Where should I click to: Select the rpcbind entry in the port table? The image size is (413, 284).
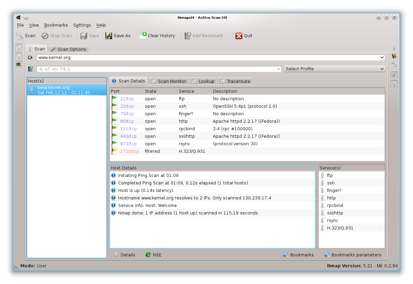pyautogui.click(x=186, y=129)
